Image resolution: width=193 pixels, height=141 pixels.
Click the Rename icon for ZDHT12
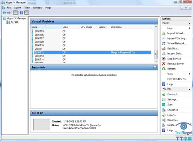(164, 120)
